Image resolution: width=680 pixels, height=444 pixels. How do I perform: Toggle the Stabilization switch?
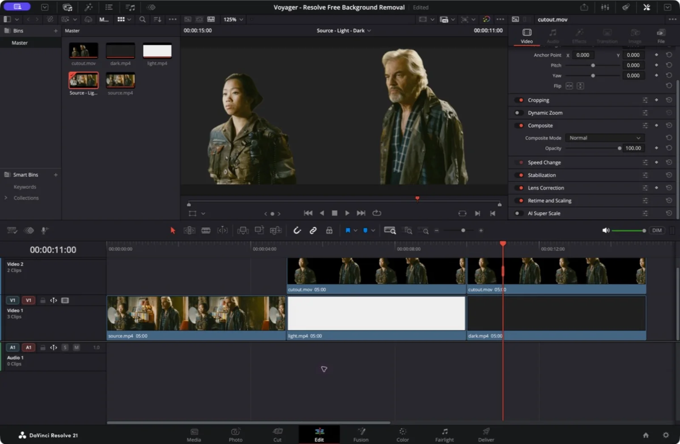pyautogui.click(x=519, y=175)
